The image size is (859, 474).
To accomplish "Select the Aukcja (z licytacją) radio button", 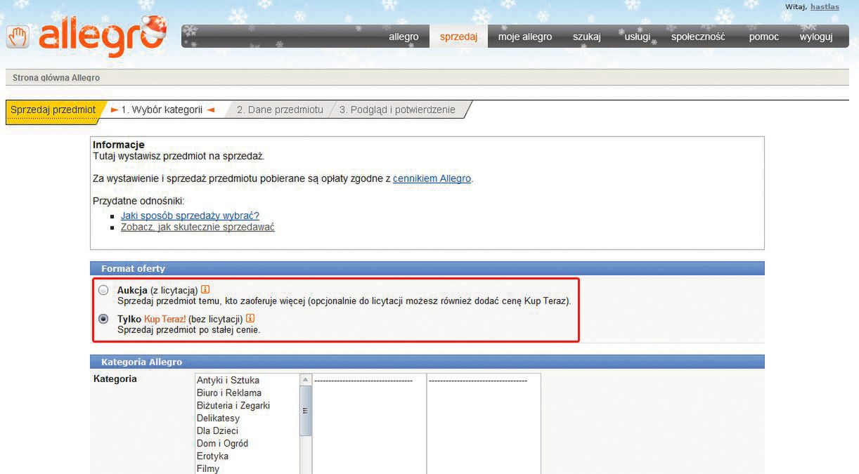I will pos(103,290).
